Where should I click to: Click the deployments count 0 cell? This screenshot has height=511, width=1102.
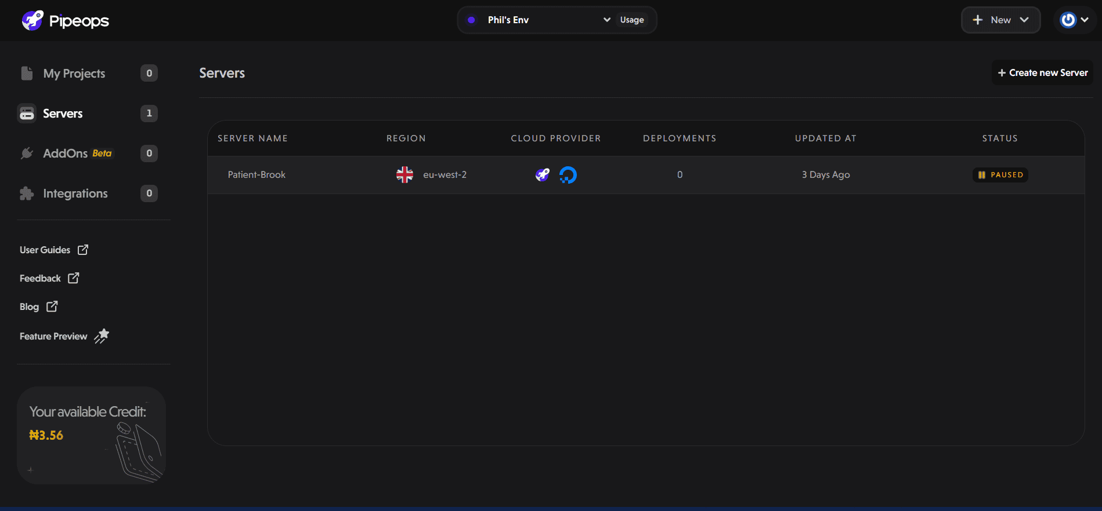click(x=680, y=174)
